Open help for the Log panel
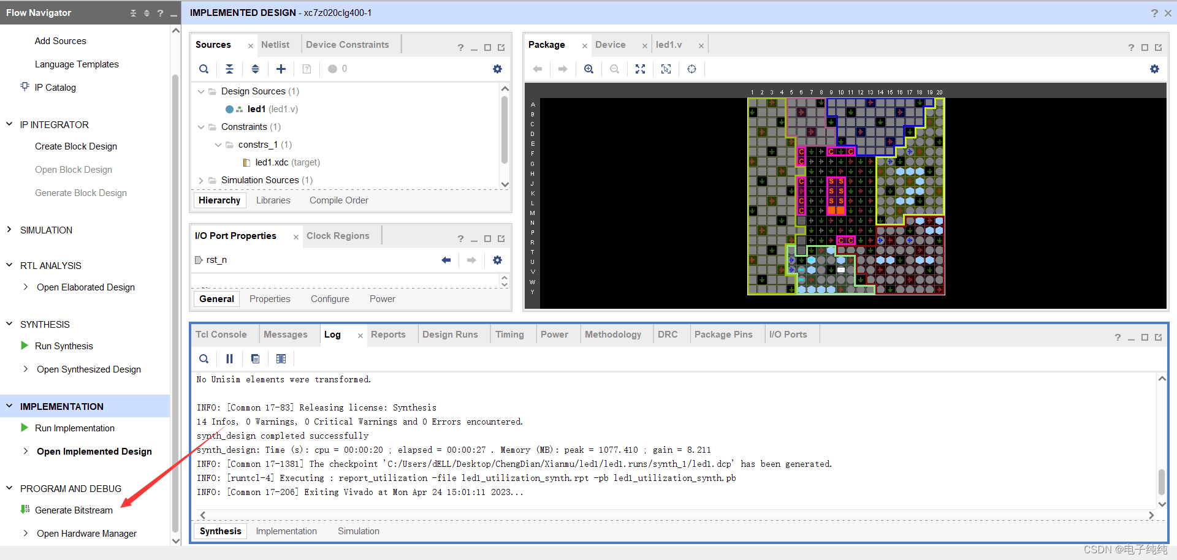 1118,338
